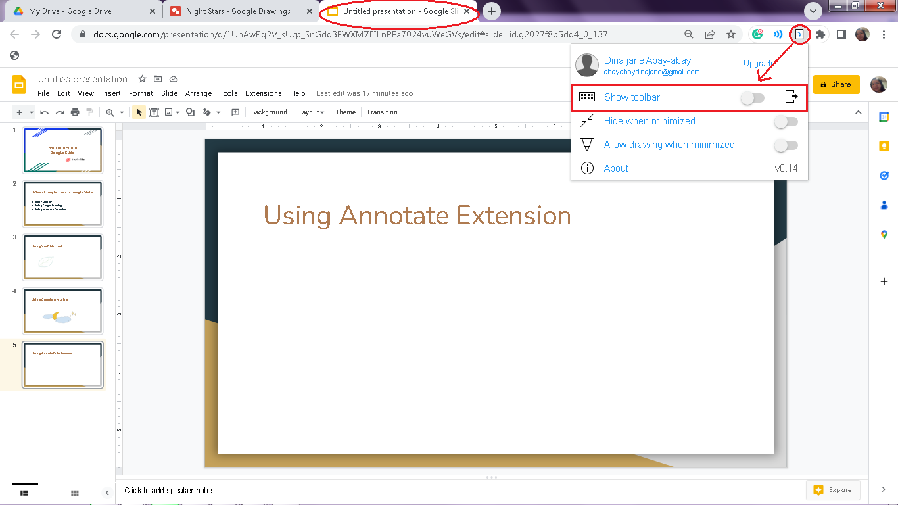Click the Zoom magnifier tool
The height and width of the screenshot is (505, 898).
tap(110, 112)
